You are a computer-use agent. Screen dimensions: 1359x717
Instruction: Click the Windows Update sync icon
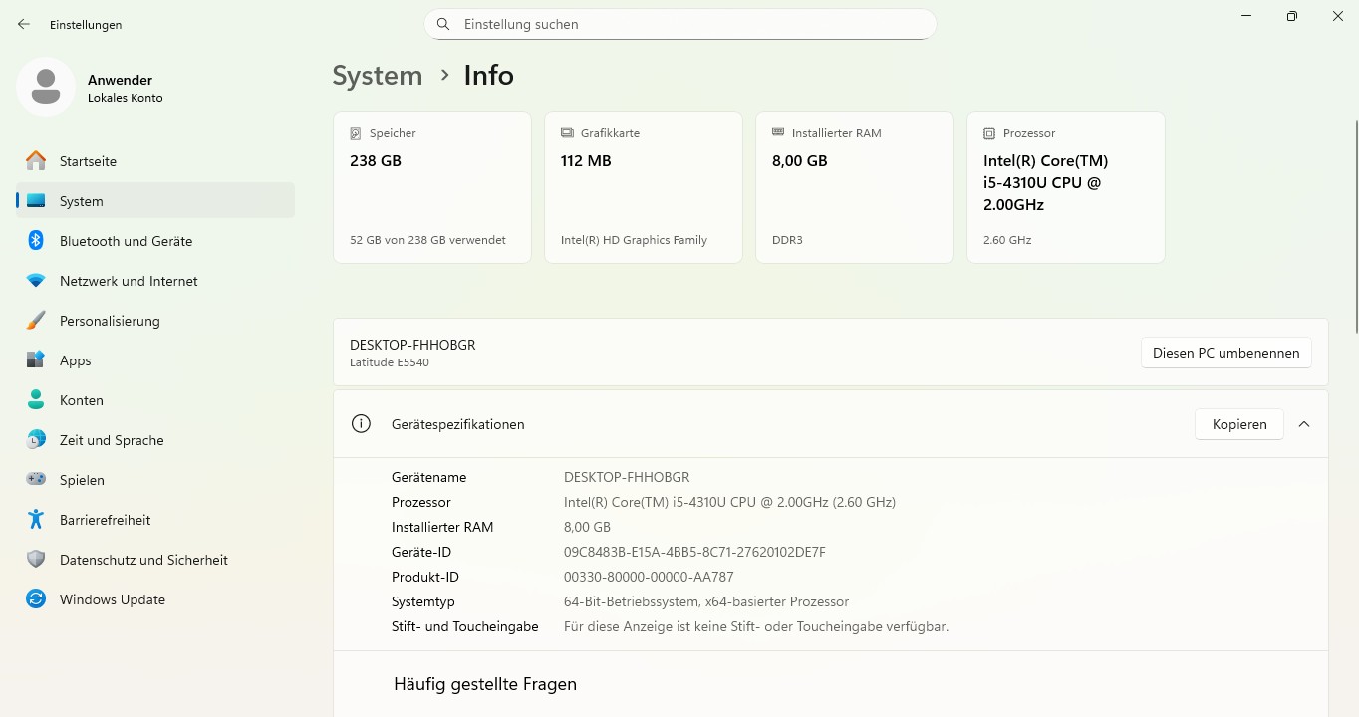point(36,599)
